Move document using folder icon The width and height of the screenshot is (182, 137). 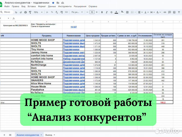(58, 3)
